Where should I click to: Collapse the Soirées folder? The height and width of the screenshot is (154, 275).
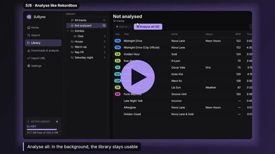coord(68,31)
